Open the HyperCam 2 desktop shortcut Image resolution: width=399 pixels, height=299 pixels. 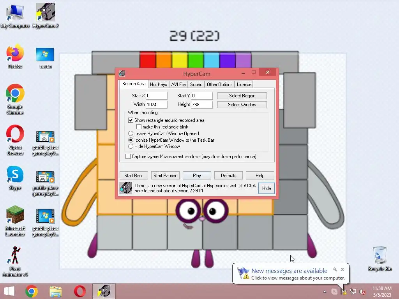tap(46, 16)
